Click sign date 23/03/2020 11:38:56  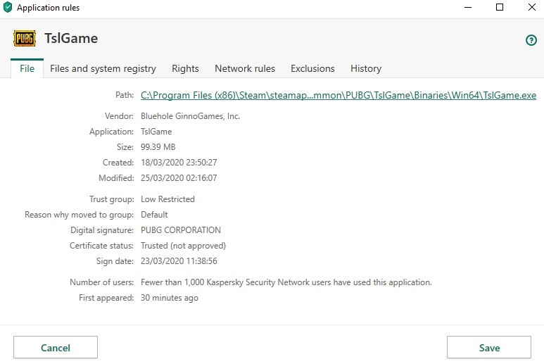tap(179, 261)
